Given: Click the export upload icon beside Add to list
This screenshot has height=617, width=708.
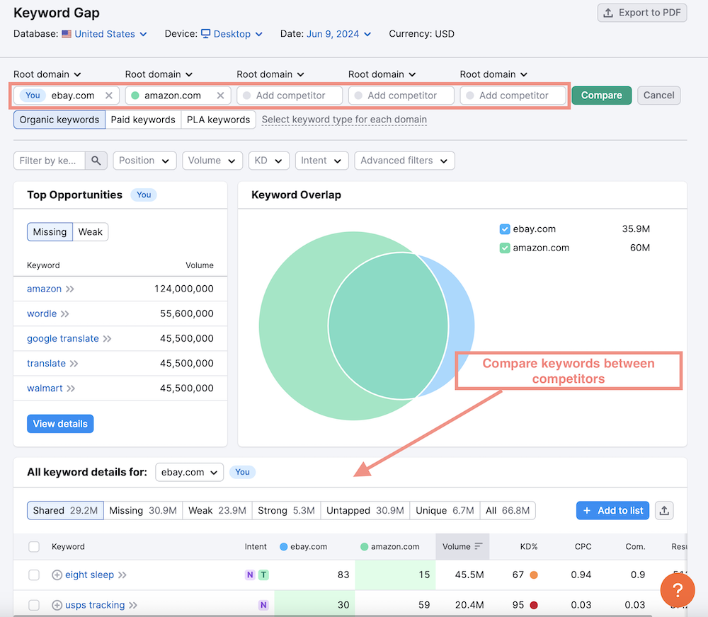Looking at the screenshot, I should click(663, 510).
